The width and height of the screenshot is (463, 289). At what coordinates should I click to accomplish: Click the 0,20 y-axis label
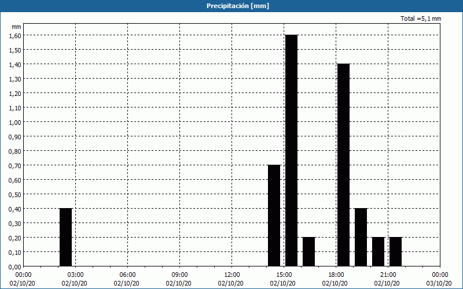[15, 238]
